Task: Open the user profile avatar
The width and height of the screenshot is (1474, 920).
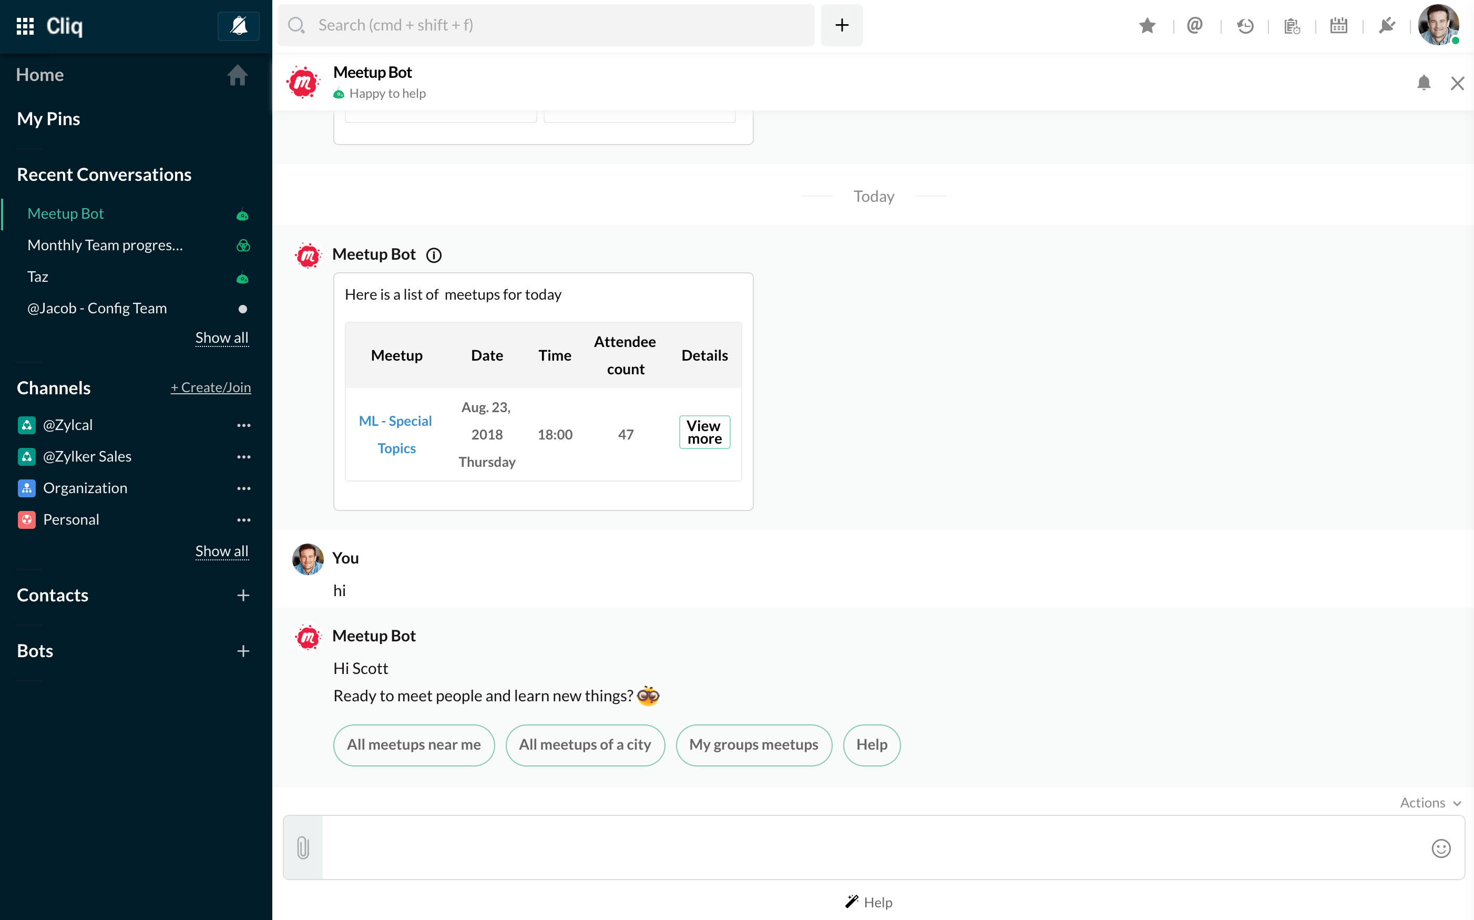Action: [1438, 25]
